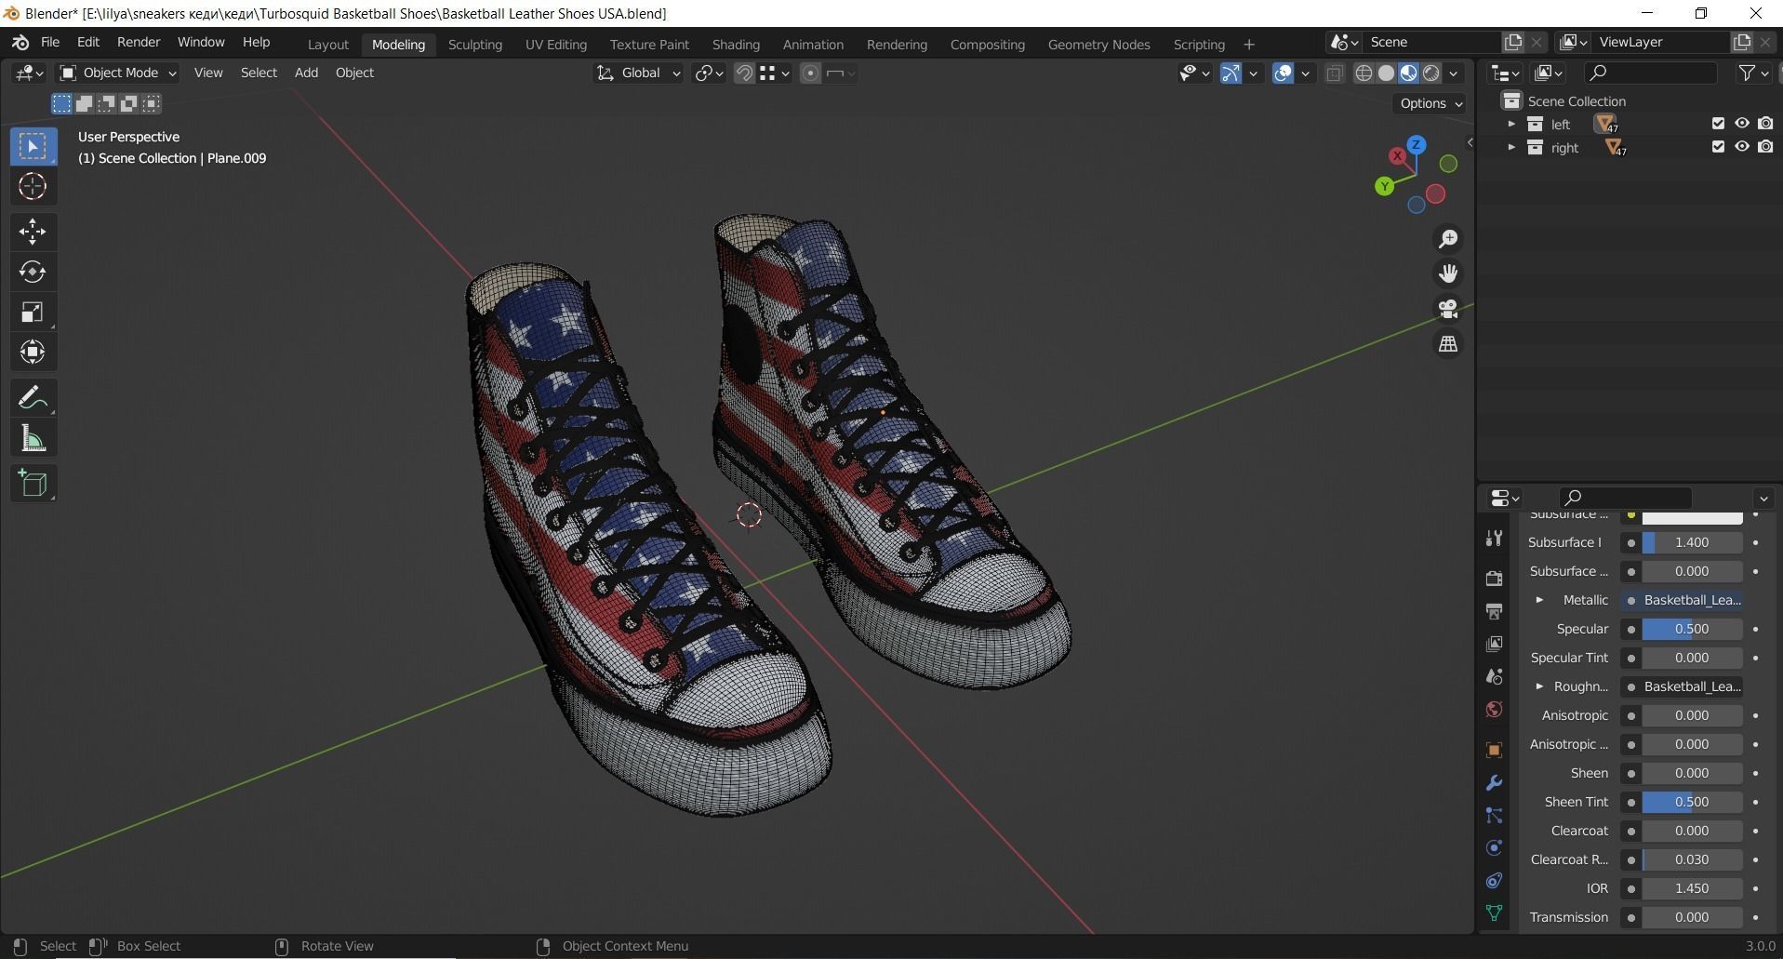Open the viewport Add menu
This screenshot has height=959, width=1783.
coord(306,73)
